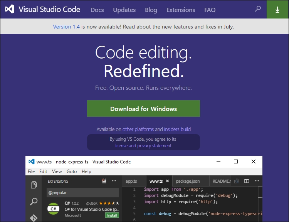This screenshot has height=222, width=289.
Task: Open Git source control icon in activity bar
Action: pyautogui.click(x=34, y=218)
